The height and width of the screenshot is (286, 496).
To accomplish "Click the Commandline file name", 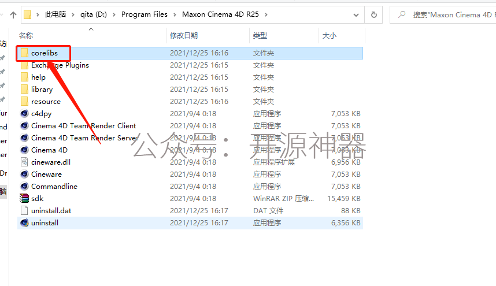I will coord(54,187).
